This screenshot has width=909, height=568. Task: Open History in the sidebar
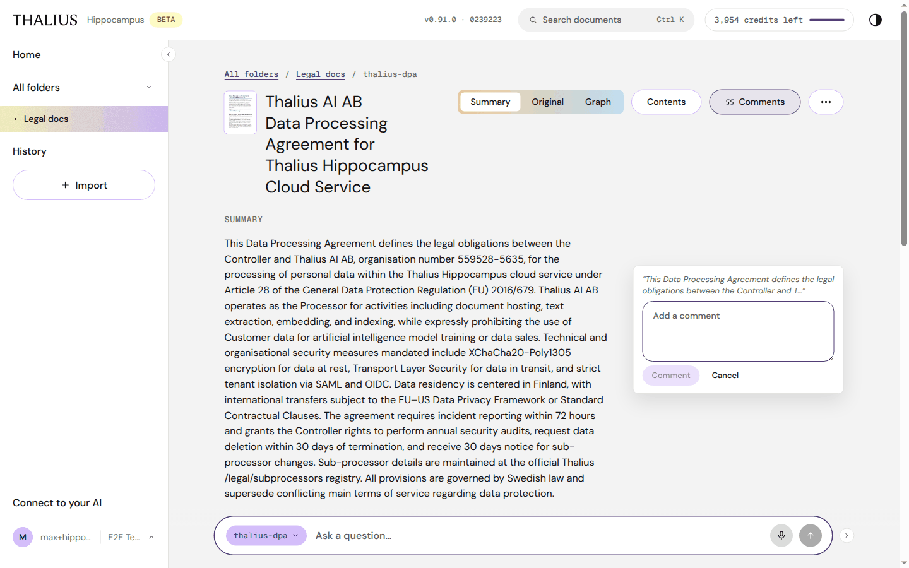30,151
